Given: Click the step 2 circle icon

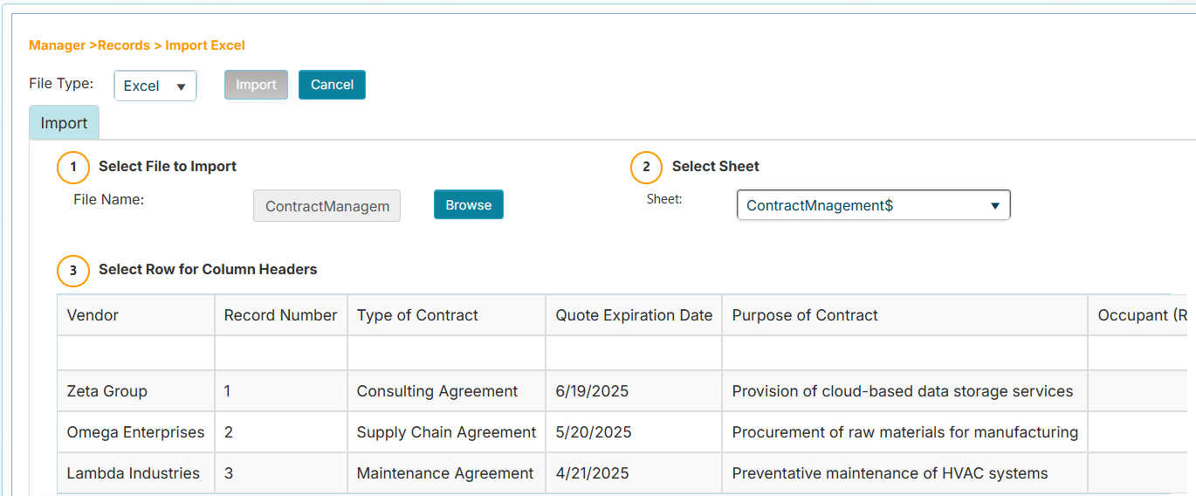Looking at the screenshot, I should pyautogui.click(x=646, y=167).
